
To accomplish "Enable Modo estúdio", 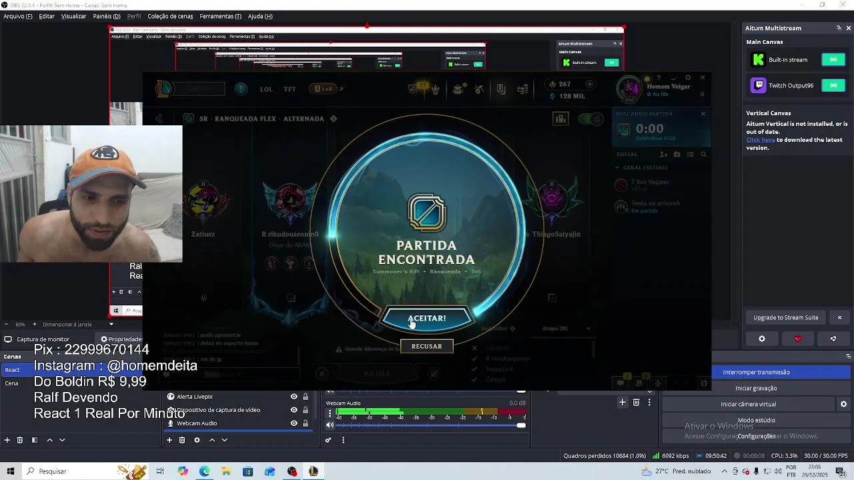I will tap(756, 420).
